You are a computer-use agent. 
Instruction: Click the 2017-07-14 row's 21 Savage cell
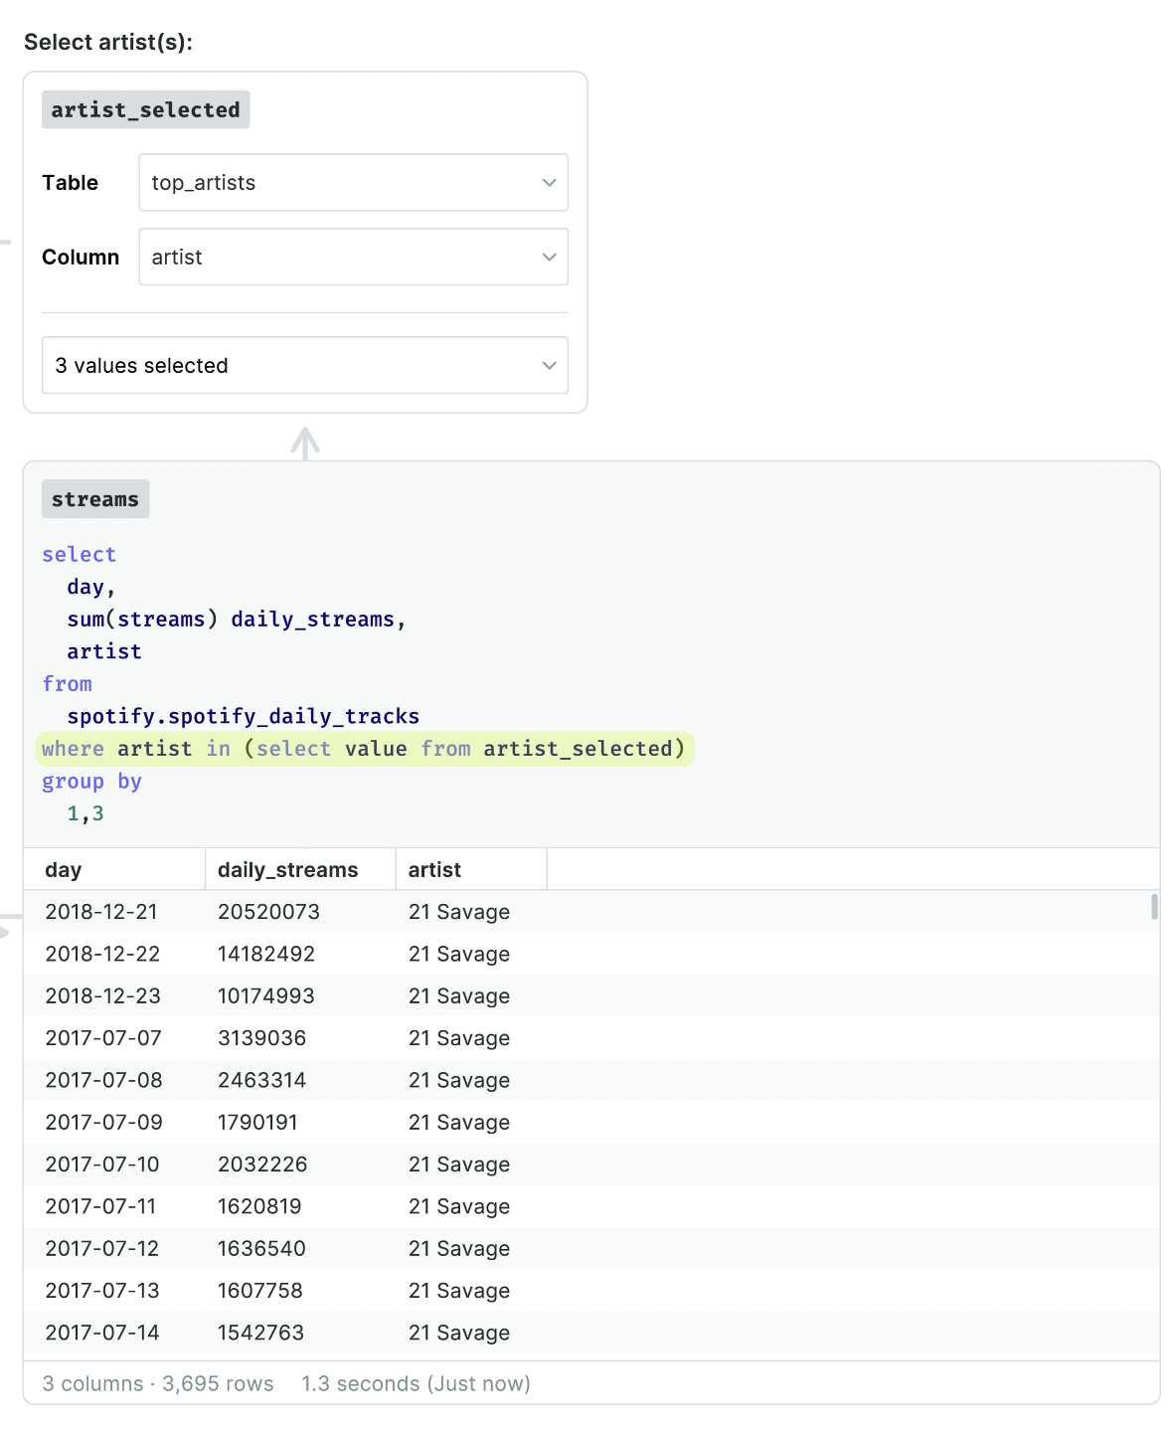coord(459,1332)
